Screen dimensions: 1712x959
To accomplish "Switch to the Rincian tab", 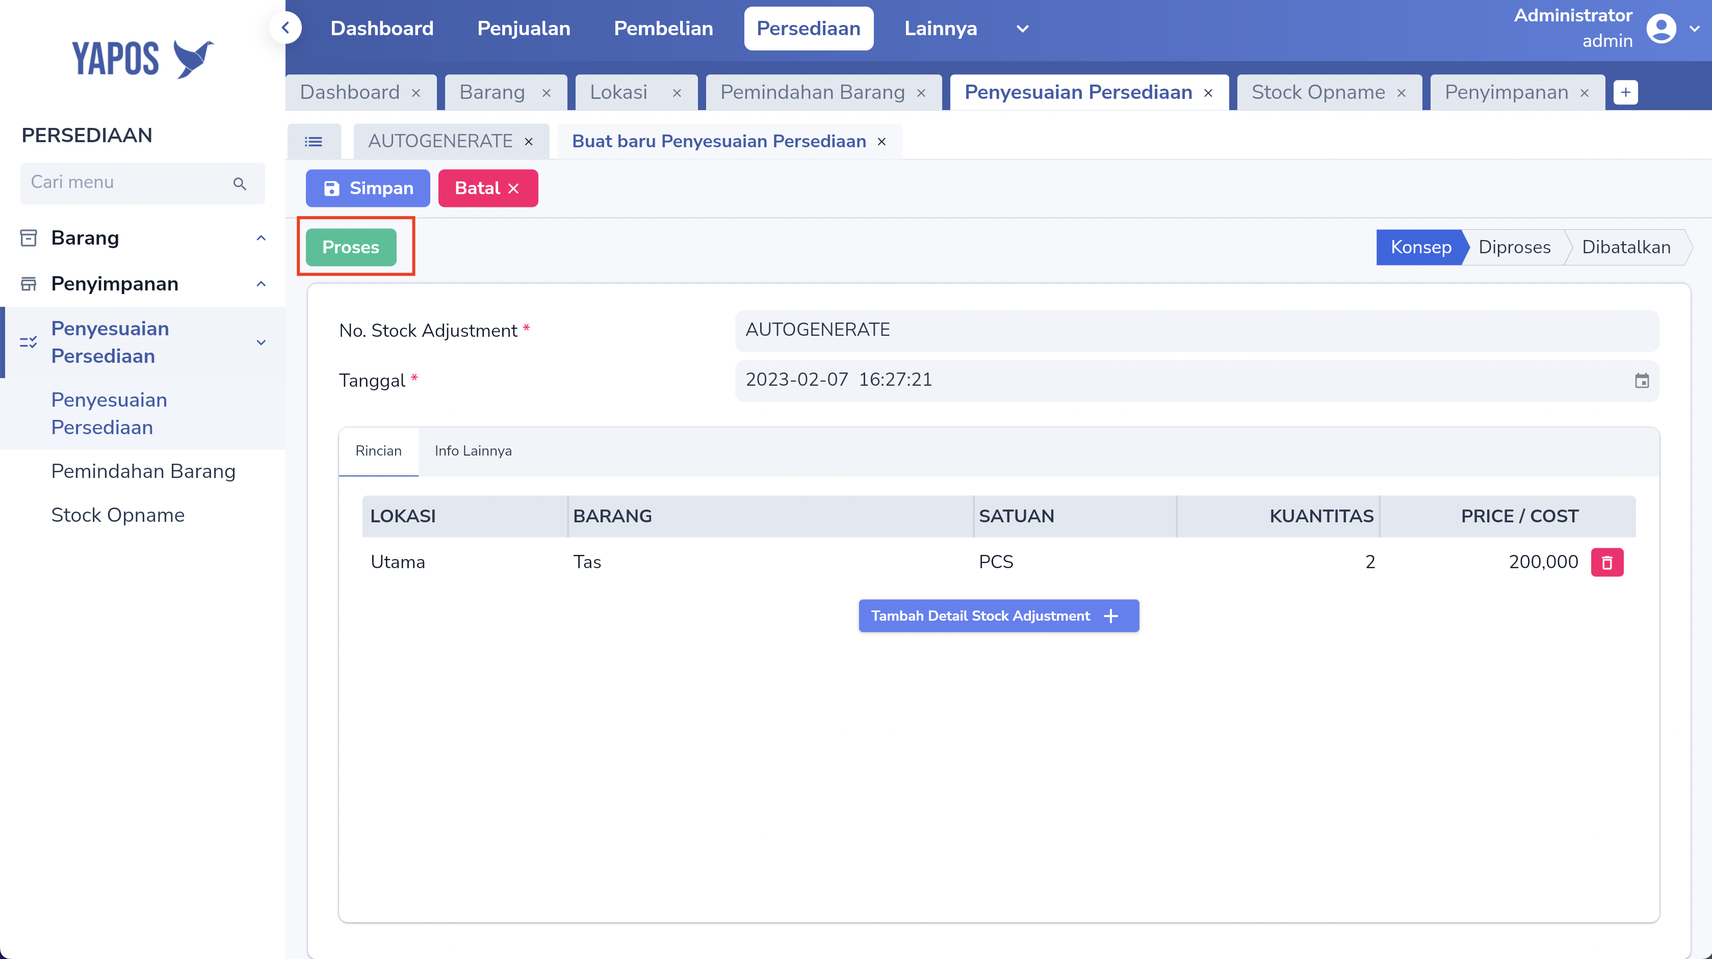I will click(378, 451).
